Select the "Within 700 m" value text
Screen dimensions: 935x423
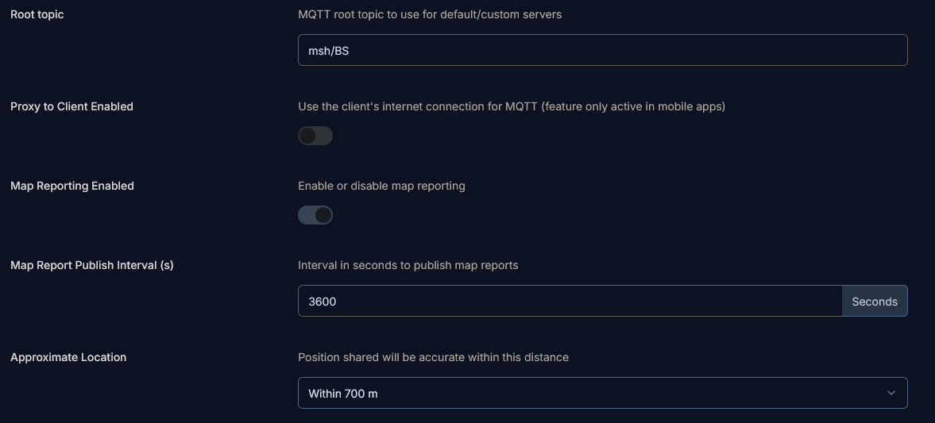click(x=343, y=394)
